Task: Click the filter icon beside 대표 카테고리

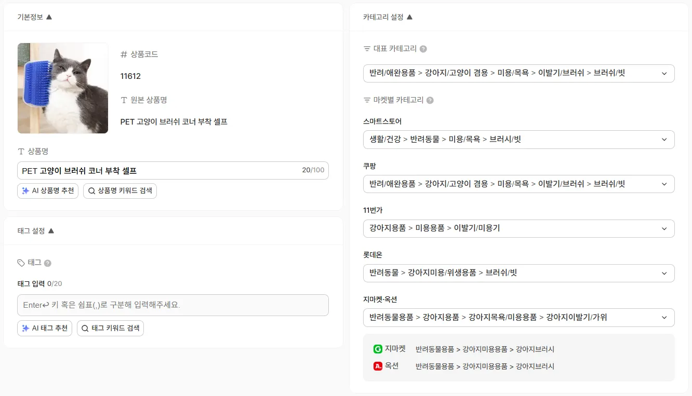Action: [367, 49]
